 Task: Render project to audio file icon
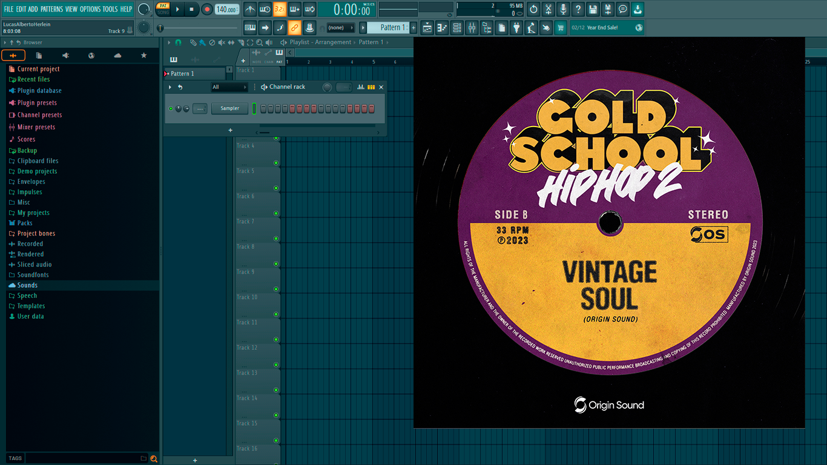point(608,9)
